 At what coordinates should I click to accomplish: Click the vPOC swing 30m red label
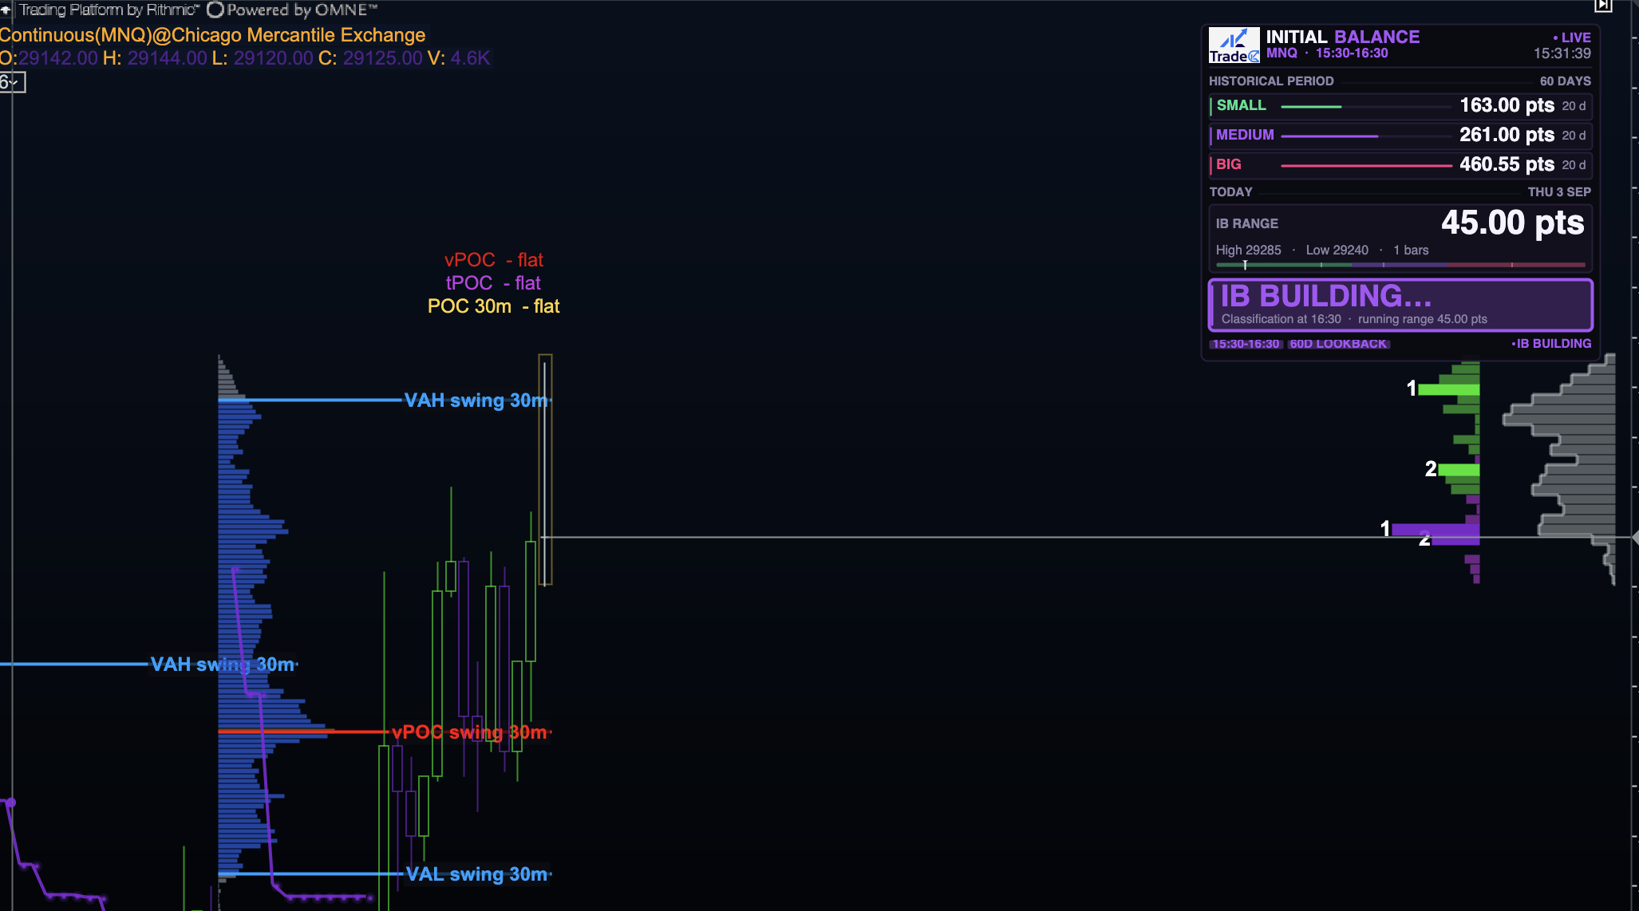click(469, 732)
